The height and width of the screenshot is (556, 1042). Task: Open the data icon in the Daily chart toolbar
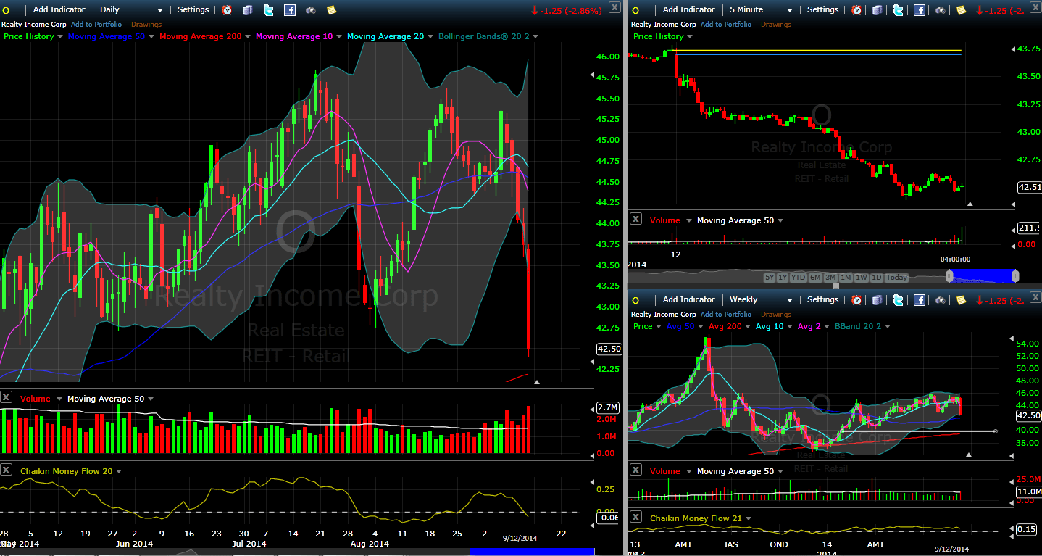[248, 10]
